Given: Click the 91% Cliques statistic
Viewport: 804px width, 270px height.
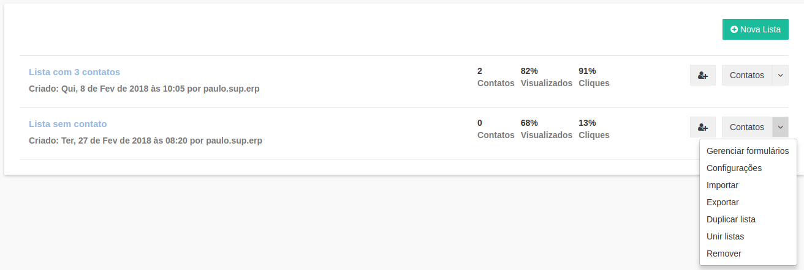Looking at the screenshot, I should pos(593,77).
